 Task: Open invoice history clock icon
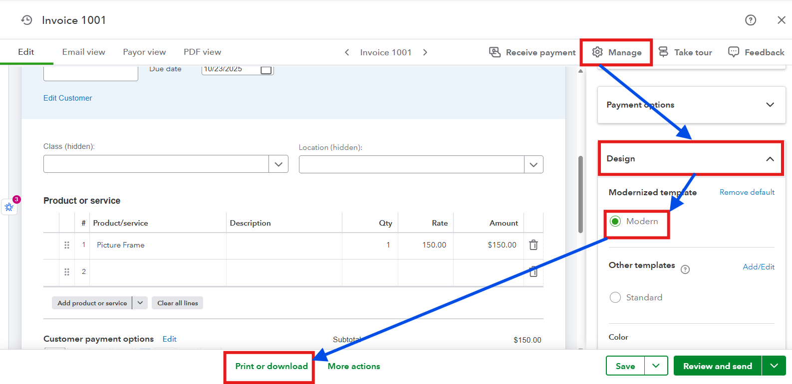tap(26, 20)
